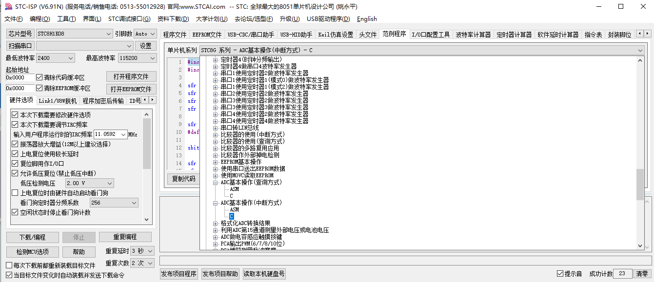Open the 引脚数 Auto dropdown
This screenshot has width=654, height=282.
click(x=145, y=34)
